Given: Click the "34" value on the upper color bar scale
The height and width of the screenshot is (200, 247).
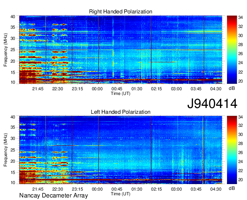Looking at the screenshot, I should pyautogui.click(x=240, y=17).
